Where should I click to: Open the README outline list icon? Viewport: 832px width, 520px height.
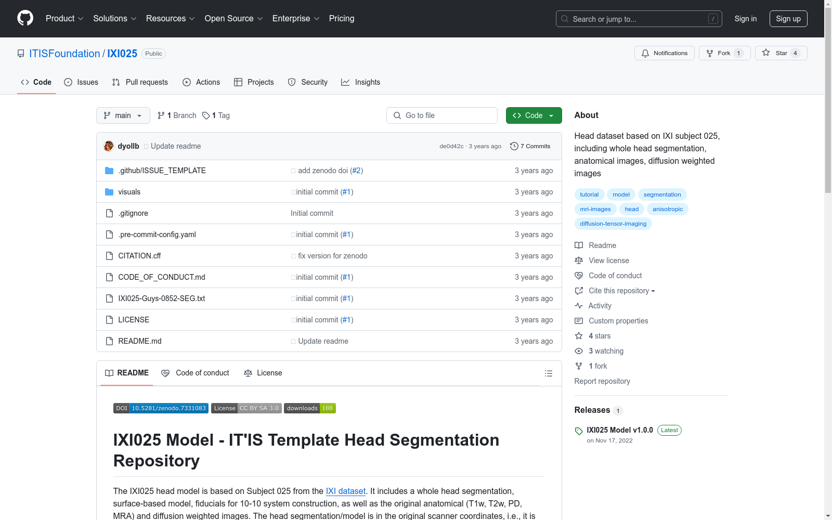point(548,373)
